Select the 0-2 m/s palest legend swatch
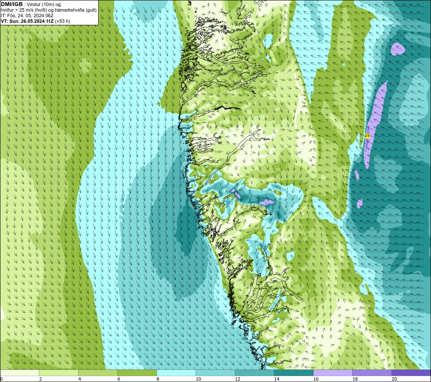This screenshot has width=431, height=382. click(x=19, y=373)
